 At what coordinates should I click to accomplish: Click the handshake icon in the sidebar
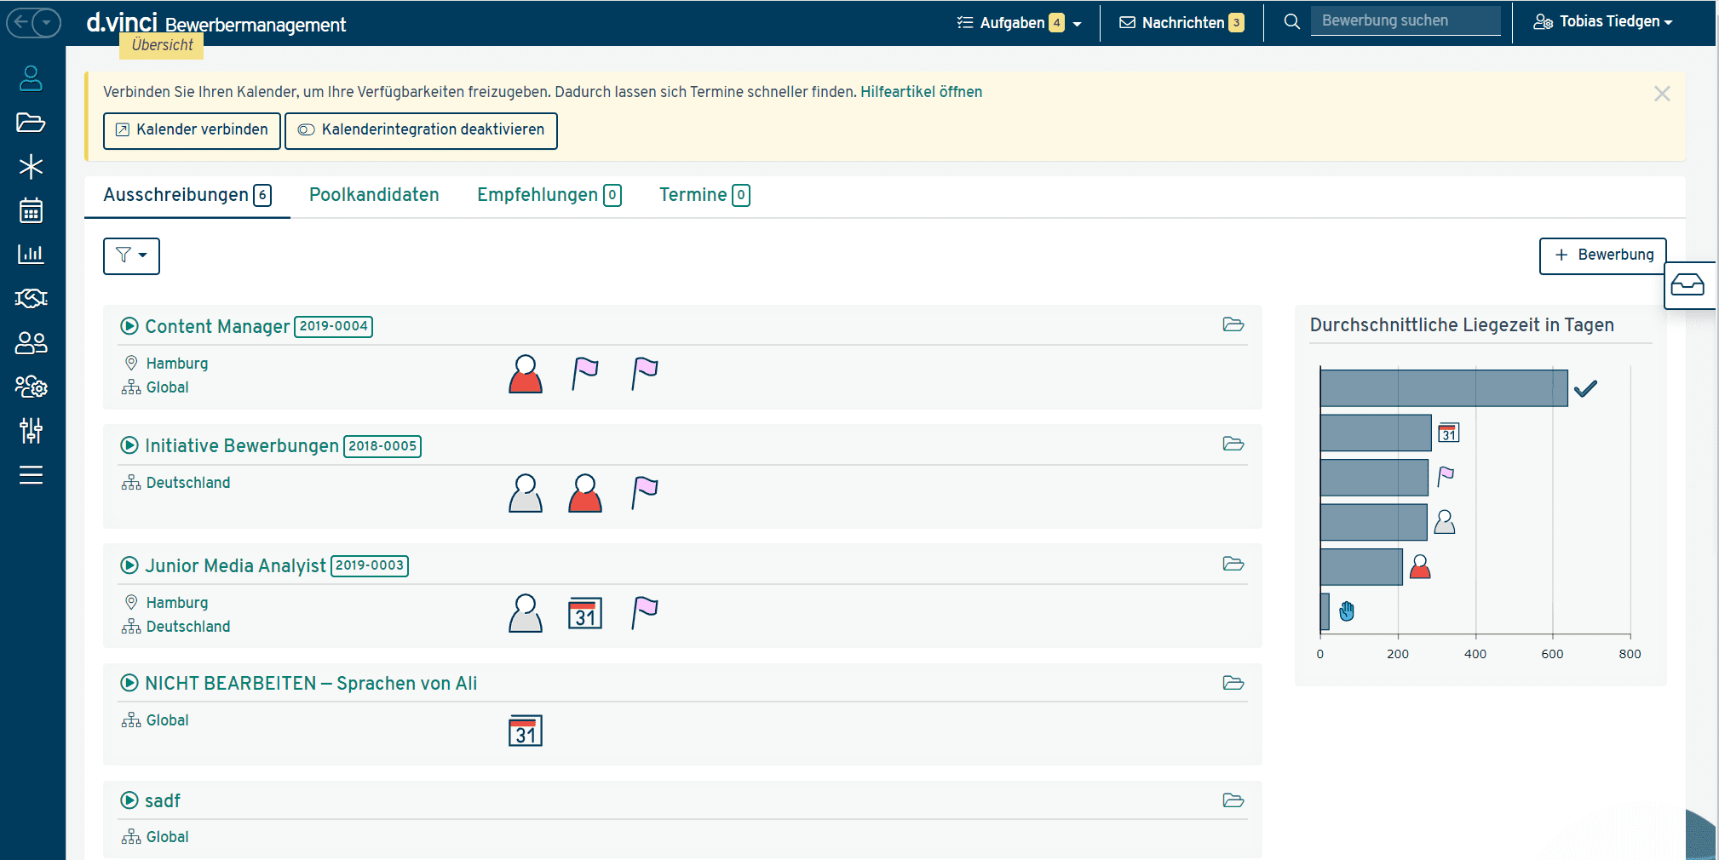pyautogui.click(x=31, y=298)
